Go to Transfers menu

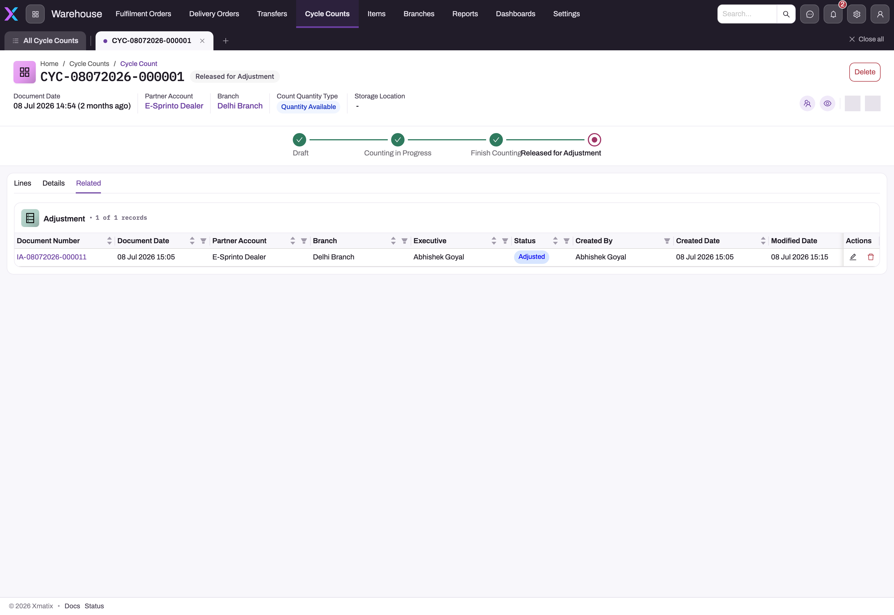coord(272,14)
